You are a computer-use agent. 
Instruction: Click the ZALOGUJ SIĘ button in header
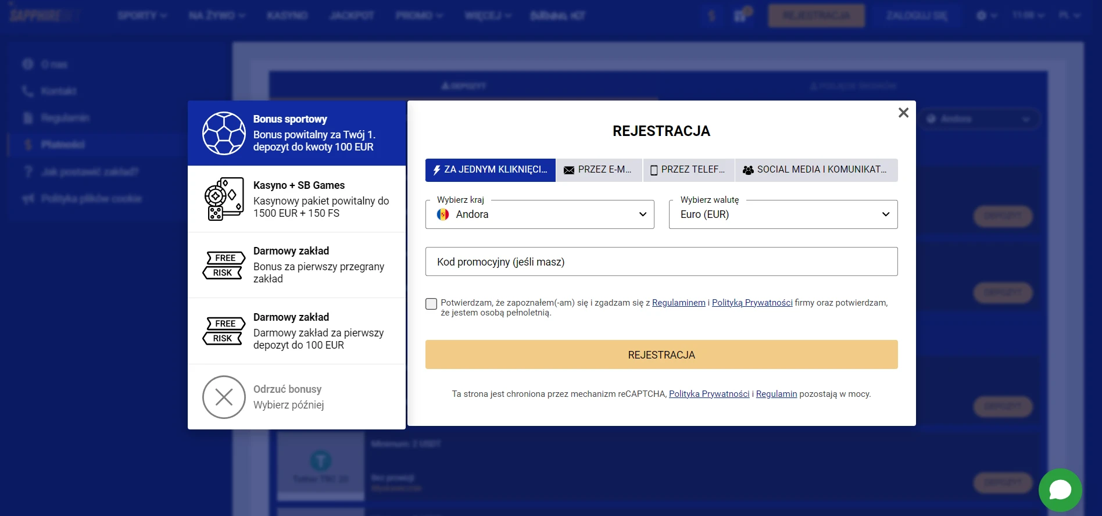click(x=917, y=16)
